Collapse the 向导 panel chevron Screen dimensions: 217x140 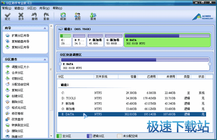pyautogui.click(x=45, y=28)
